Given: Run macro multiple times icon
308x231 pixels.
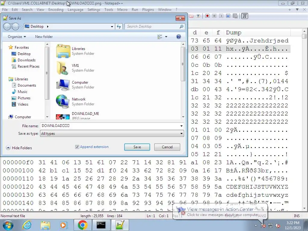Looking at the screenshot, I should 228,16.
